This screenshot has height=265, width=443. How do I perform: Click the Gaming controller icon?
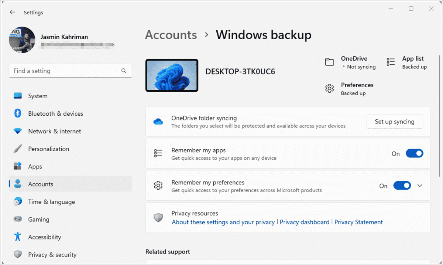18,219
